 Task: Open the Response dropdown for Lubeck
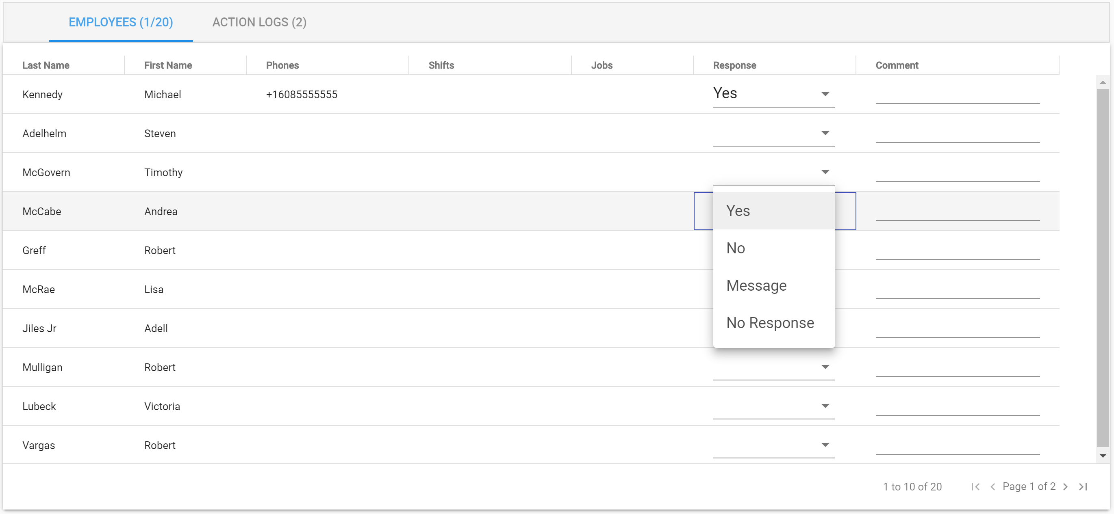tap(774, 406)
